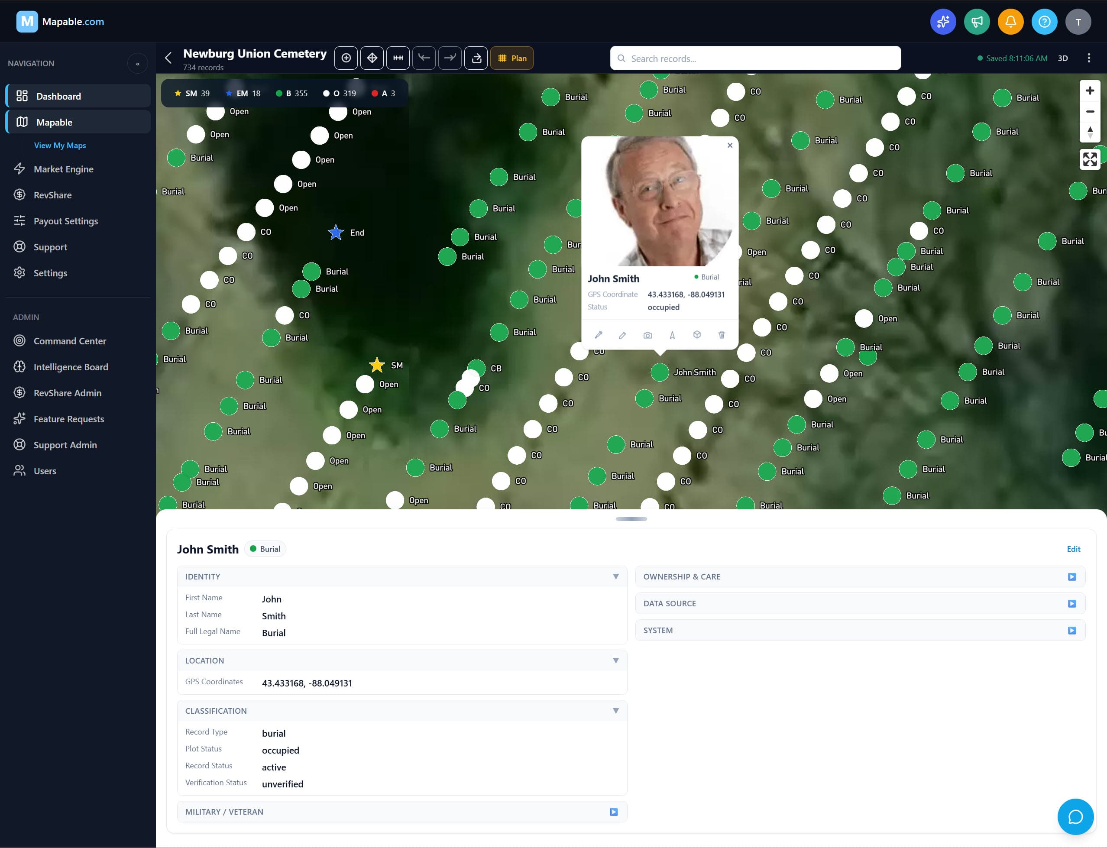
Task: Toggle the SM legend filter
Action: tap(191, 93)
